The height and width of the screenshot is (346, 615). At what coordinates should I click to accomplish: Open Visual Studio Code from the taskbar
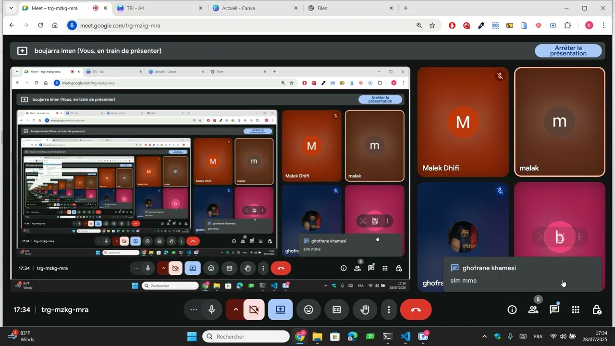click(406, 336)
